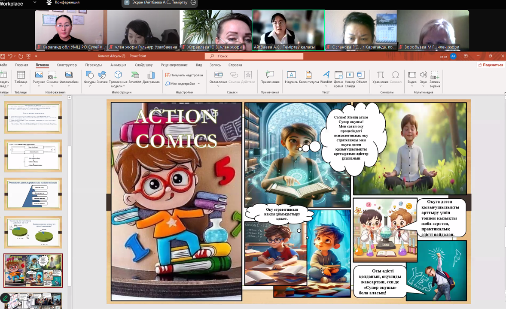Add a text box with Надпись
506x309 pixels.
(x=291, y=77)
